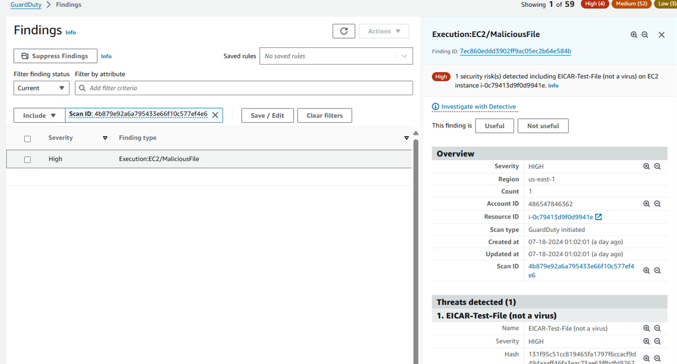677x364 pixels.
Task: Mark finding as Useful
Action: [x=495, y=126]
